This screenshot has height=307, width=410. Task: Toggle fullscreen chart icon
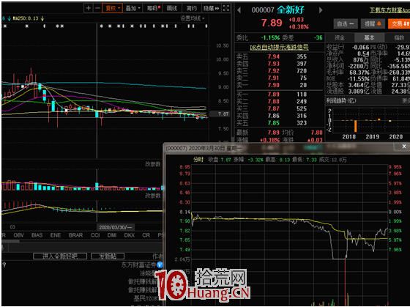click(x=226, y=8)
